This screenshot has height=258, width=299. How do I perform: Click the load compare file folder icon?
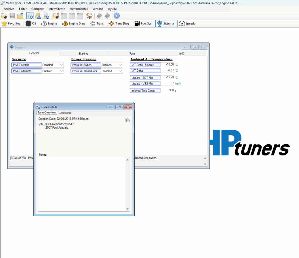[55, 16]
